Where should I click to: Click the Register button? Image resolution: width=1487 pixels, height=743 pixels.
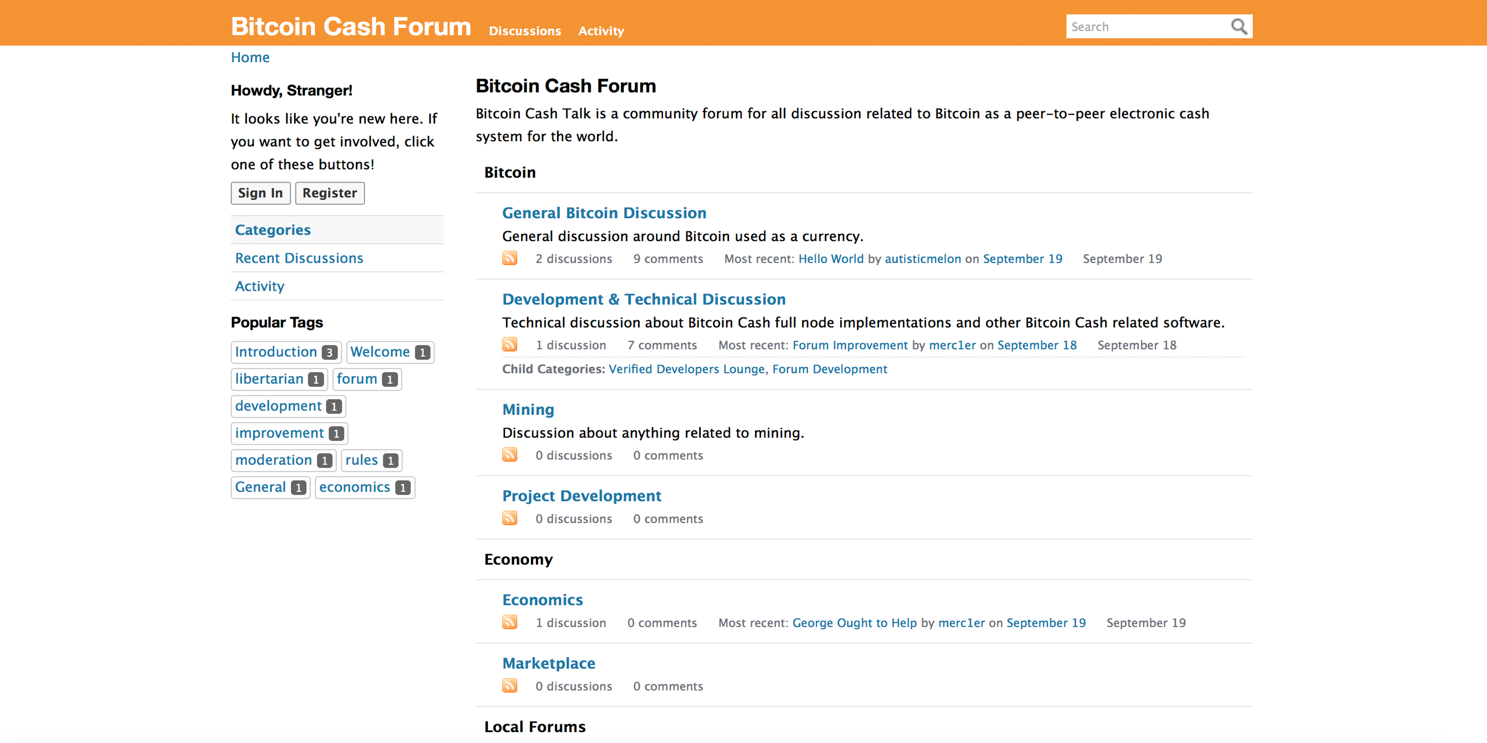(329, 193)
